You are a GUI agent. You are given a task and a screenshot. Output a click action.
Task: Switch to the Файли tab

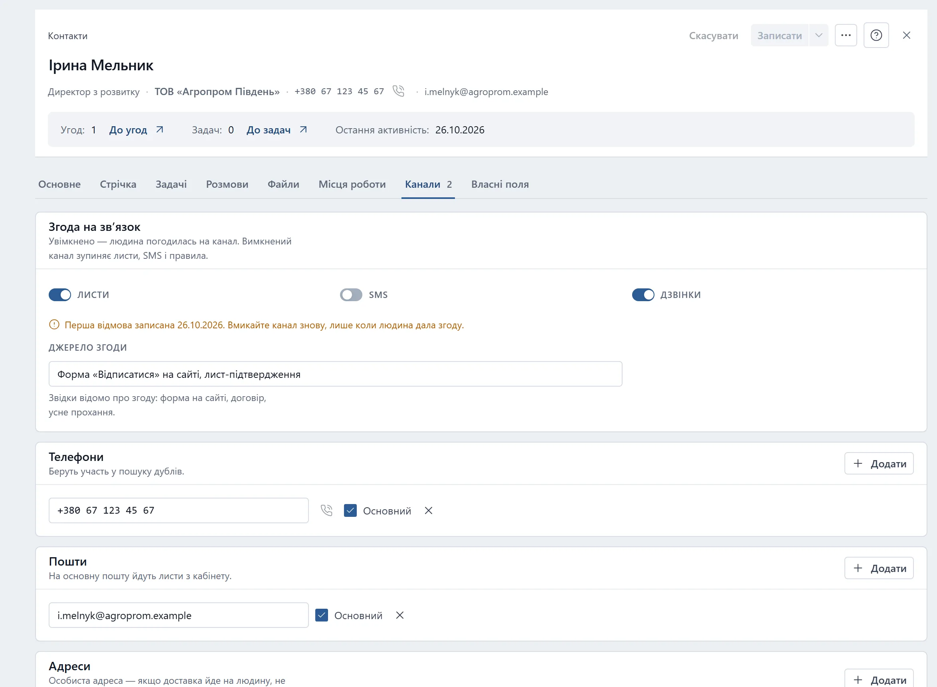(283, 184)
